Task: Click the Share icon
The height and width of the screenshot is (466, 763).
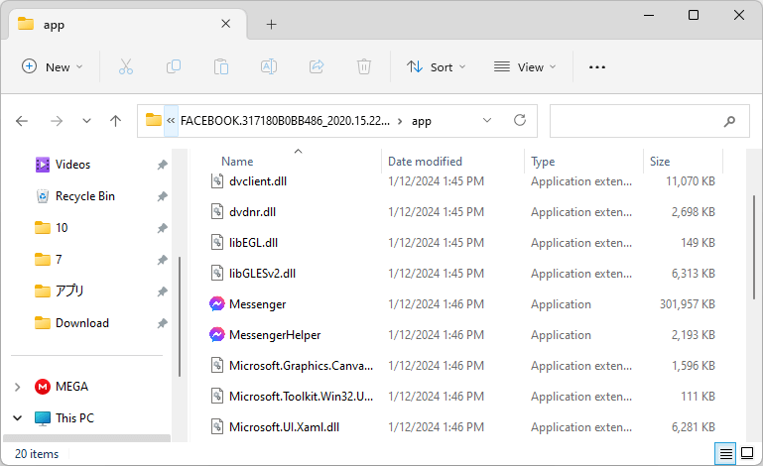Action: pyautogui.click(x=317, y=66)
